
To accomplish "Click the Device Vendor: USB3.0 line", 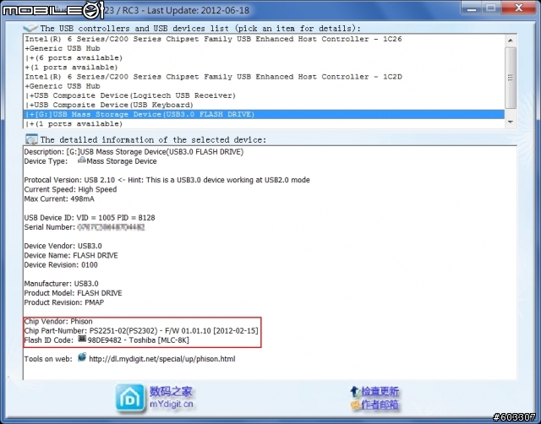I will click(x=63, y=246).
